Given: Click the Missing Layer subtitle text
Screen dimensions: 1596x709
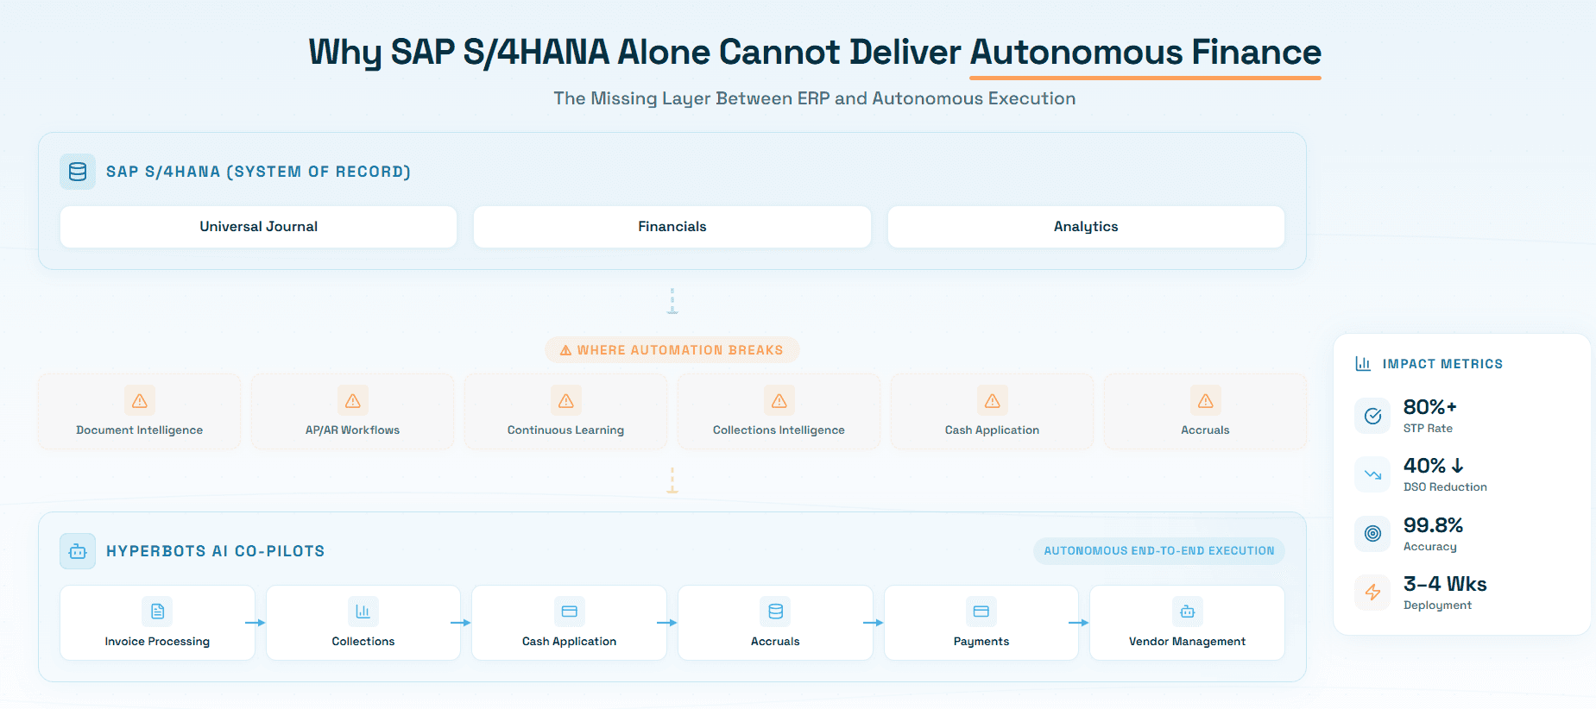Looking at the screenshot, I should click(814, 99).
